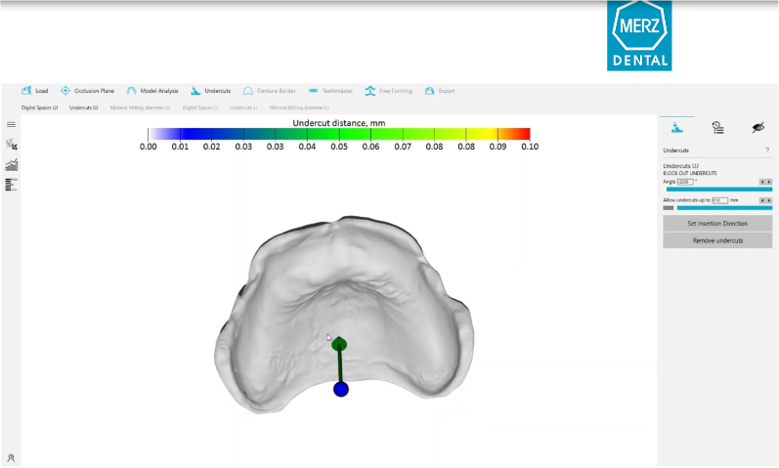Increase the allowed undercut with right arrow
The width and height of the screenshot is (779, 468).
769,199
